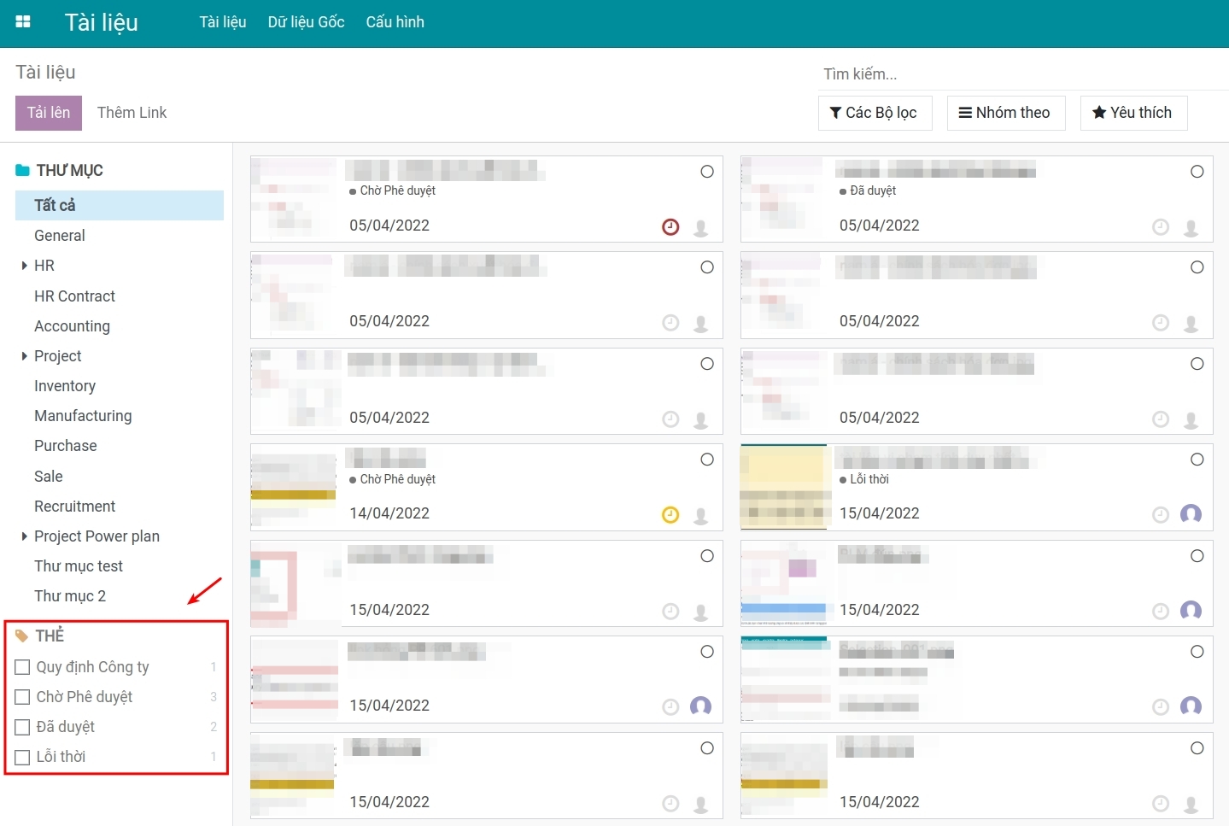Viewport: 1229px width, 826px height.
Task: Focus the Tìm kiếm search field
Action: click(1016, 74)
